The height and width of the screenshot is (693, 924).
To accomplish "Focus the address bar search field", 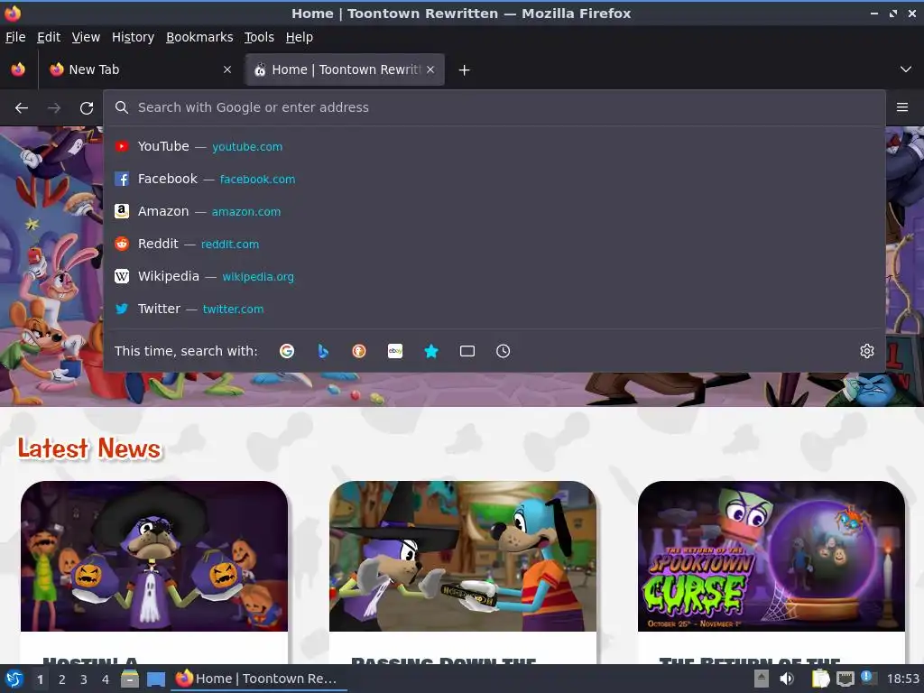I will coord(494,107).
